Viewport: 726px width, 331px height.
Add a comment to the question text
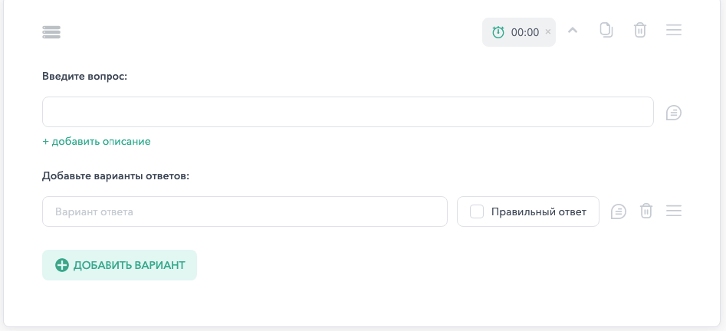point(674,113)
